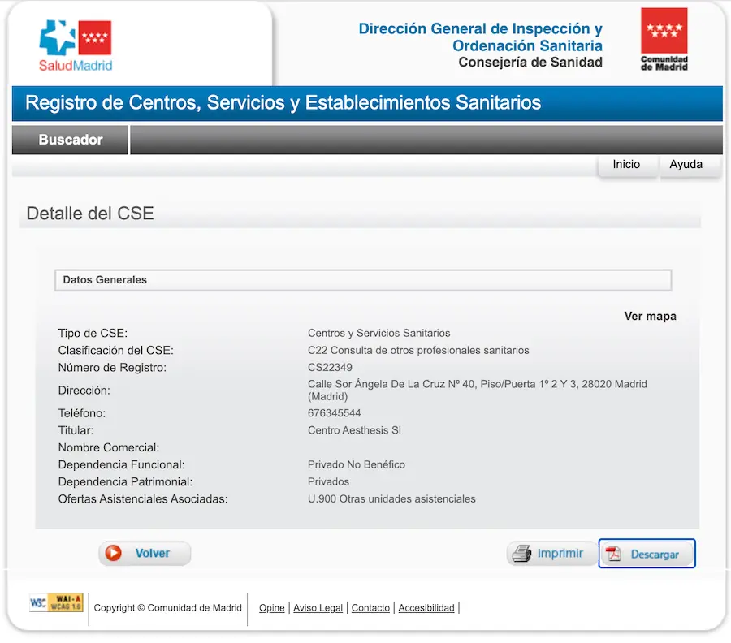731x643 pixels.
Task: Click the Clasificación del CSE label
Action: (x=115, y=350)
